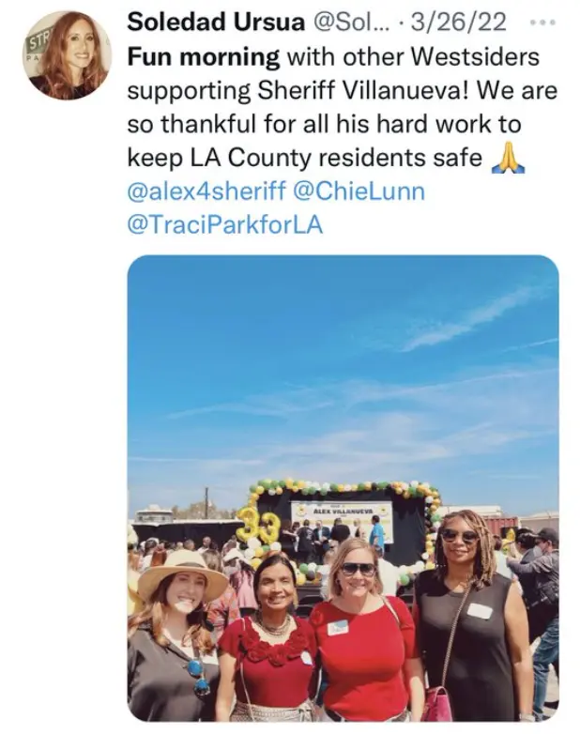This screenshot has height=734, width=580.
Task: Visit the @ChieLunn mention
Action: point(359,191)
